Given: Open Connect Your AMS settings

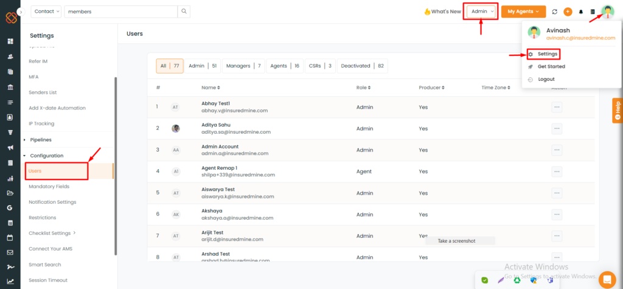Looking at the screenshot, I should pos(50,249).
